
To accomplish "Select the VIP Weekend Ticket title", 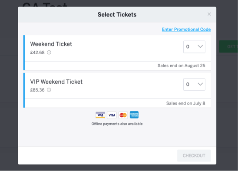I will [x=56, y=82].
